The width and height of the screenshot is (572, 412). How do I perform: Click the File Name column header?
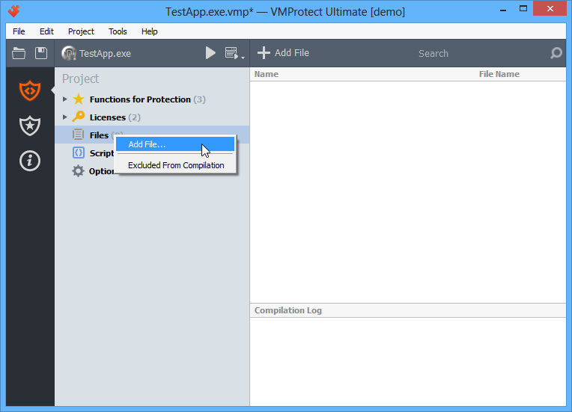click(x=499, y=74)
